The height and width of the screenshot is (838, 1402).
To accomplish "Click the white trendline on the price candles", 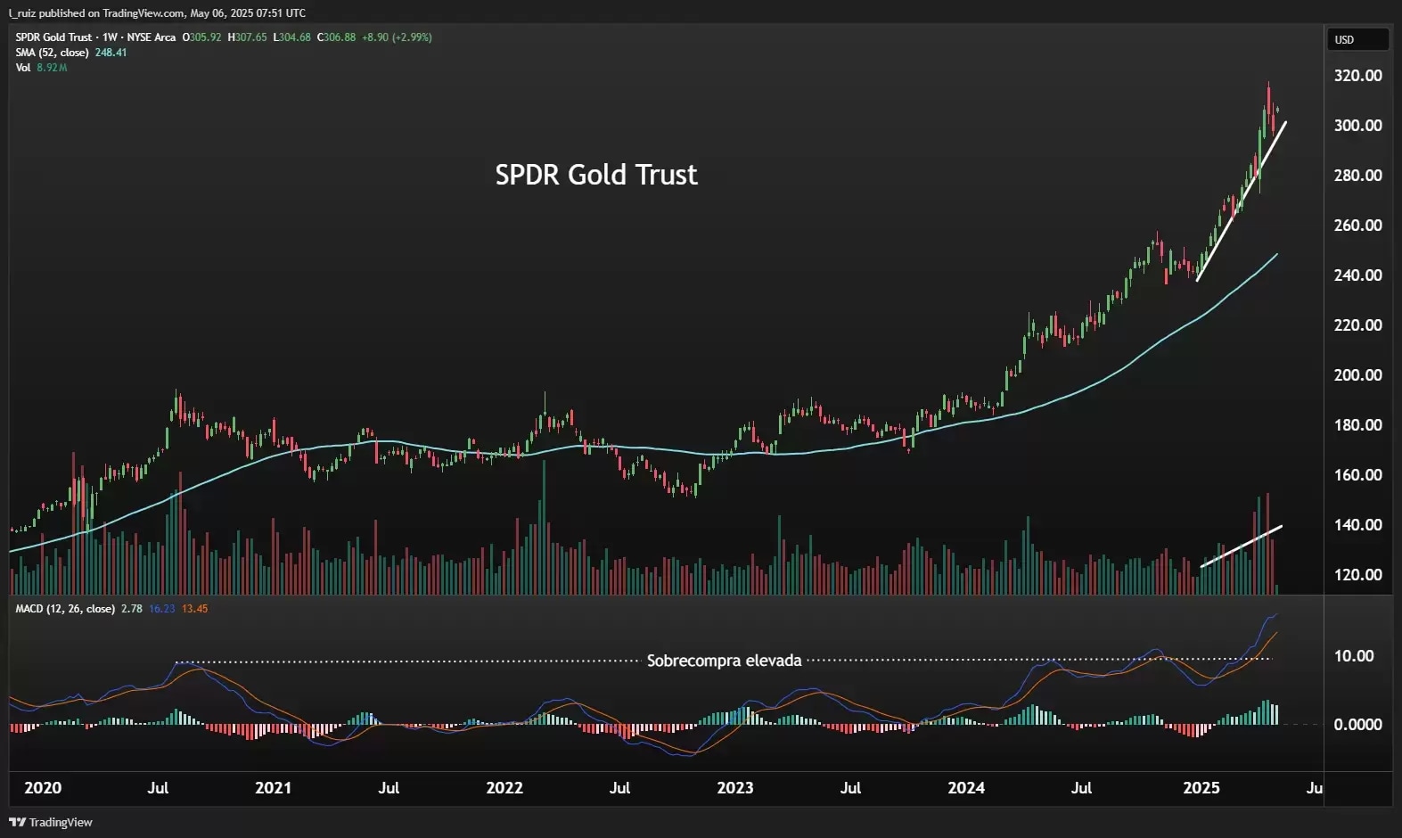I will [1242, 201].
